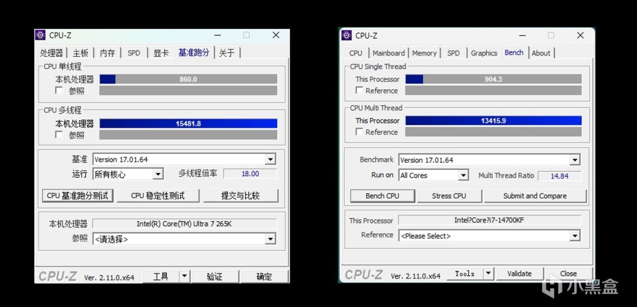Click multi-thread score bar showing 15481.8
Screen dimensions: 637x307
[x=188, y=123]
